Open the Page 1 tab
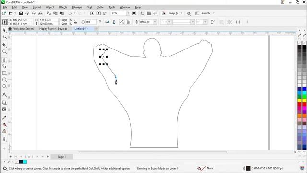The image size is (307, 173). coord(62,157)
